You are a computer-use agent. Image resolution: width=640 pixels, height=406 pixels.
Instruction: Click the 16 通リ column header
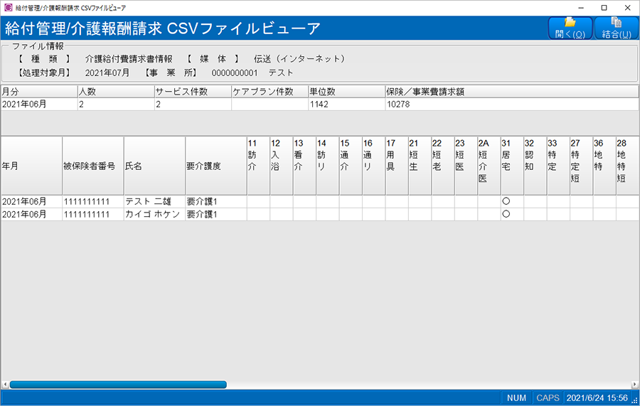[x=374, y=166]
